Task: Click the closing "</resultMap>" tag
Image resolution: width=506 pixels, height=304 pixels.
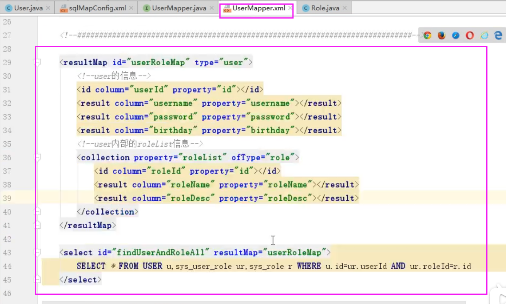Action: click(x=88, y=225)
